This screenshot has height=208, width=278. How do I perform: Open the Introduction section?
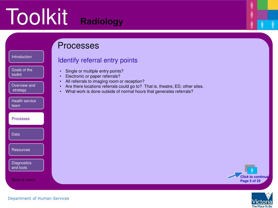click(26, 57)
